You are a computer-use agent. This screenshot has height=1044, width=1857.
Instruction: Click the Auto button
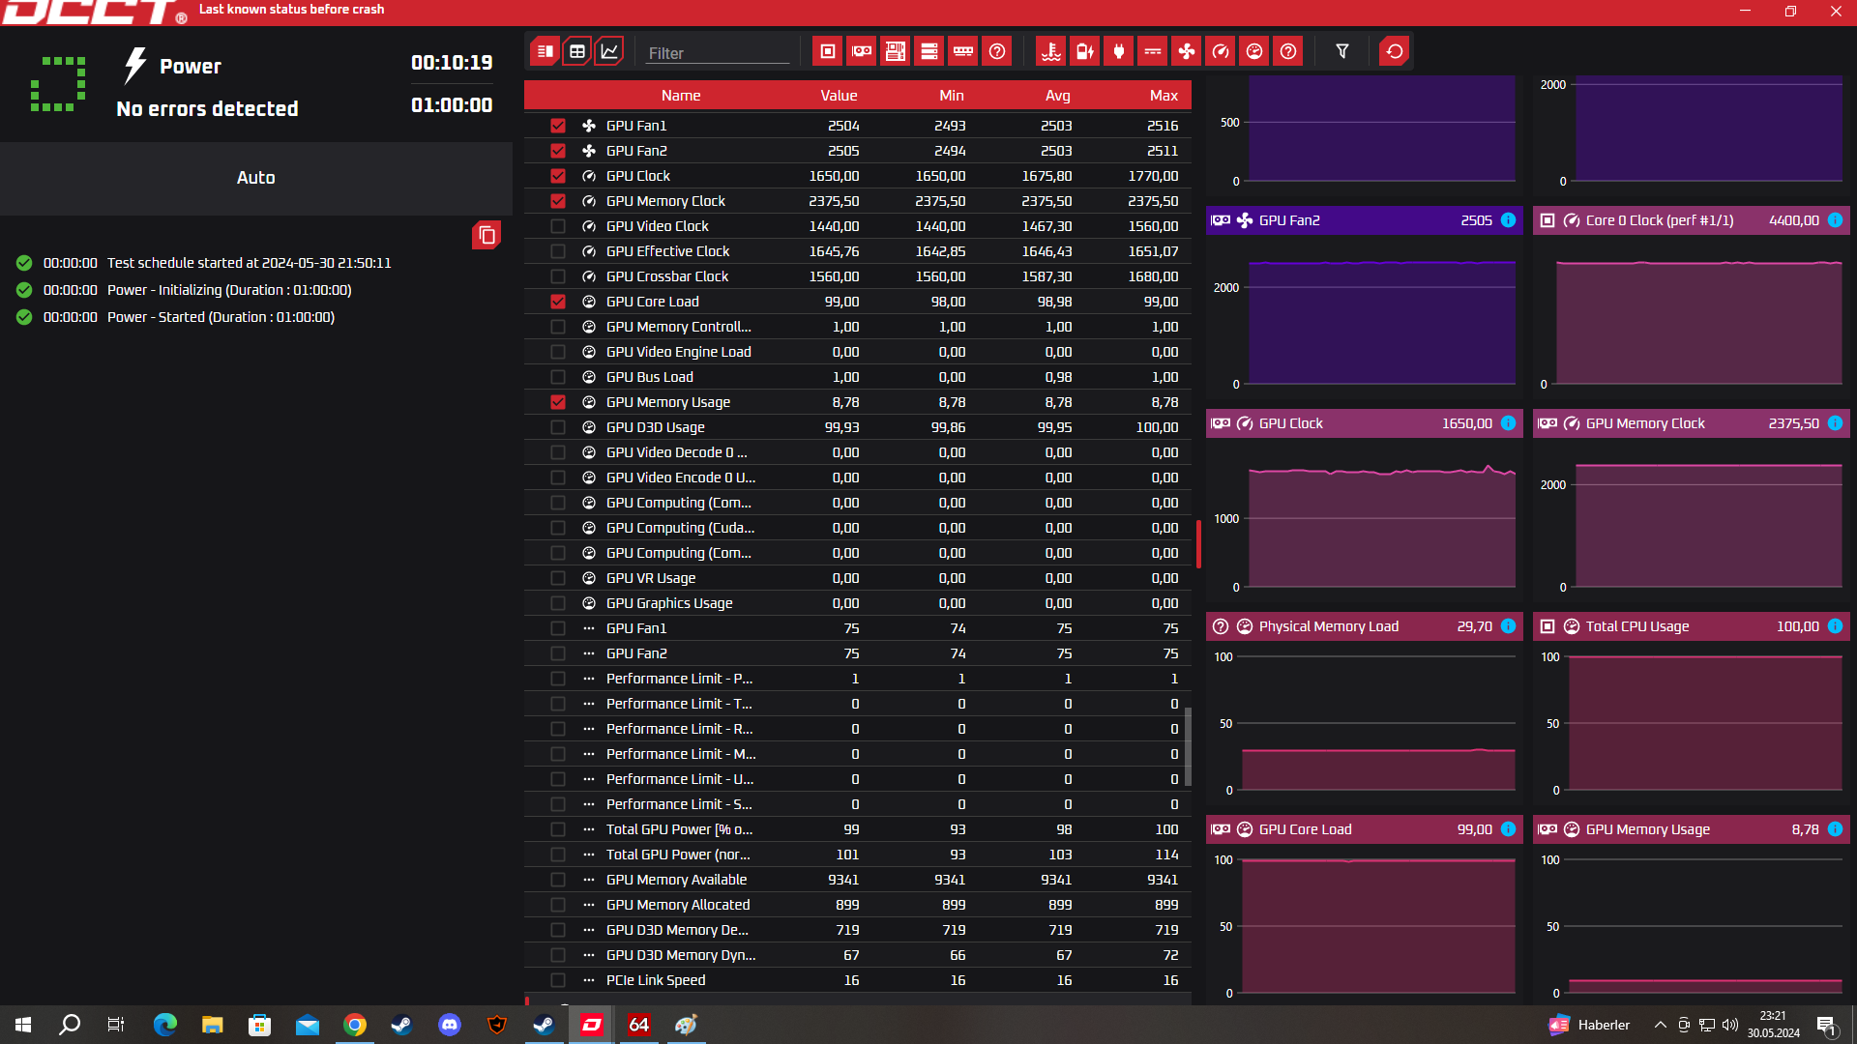pyautogui.click(x=256, y=178)
